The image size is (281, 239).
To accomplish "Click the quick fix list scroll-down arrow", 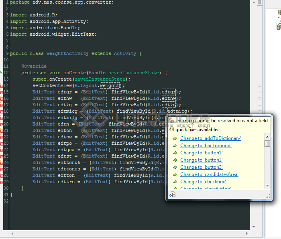I will tap(267, 186).
